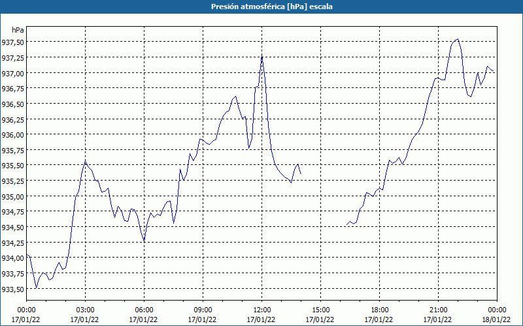The width and height of the screenshot is (523, 326).
Task: Click the chart title 'Presión atmosférica [hPa] escala'
Action: click(x=272, y=7)
